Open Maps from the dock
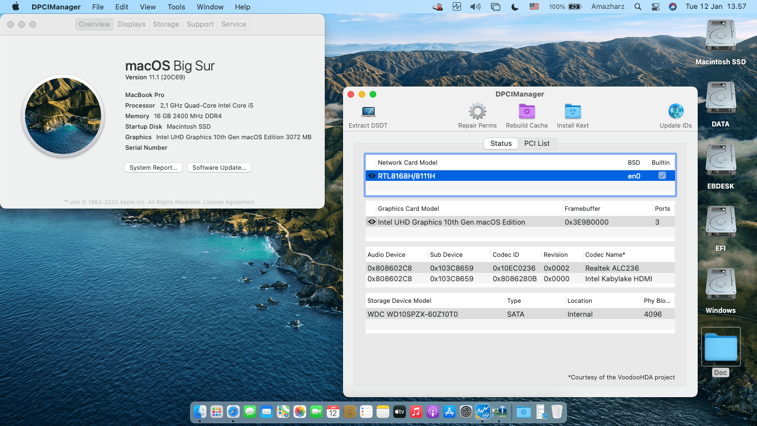The width and height of the screenshot is (757, 426). pyautogui.click(x=283, y=412)
